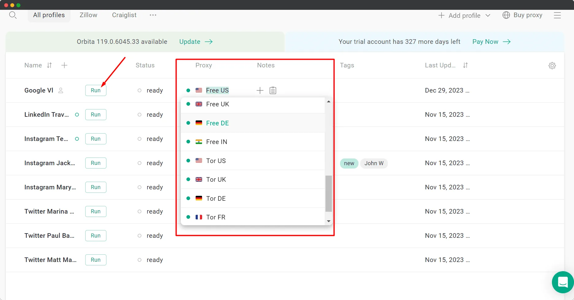Click the Twitter Paul Ba... profile name
The image size is (574, 300).
click(x=49, y=236)
